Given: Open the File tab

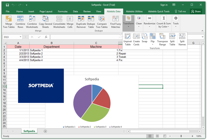Looking at the screenshot, I should [x=8, y=11].
